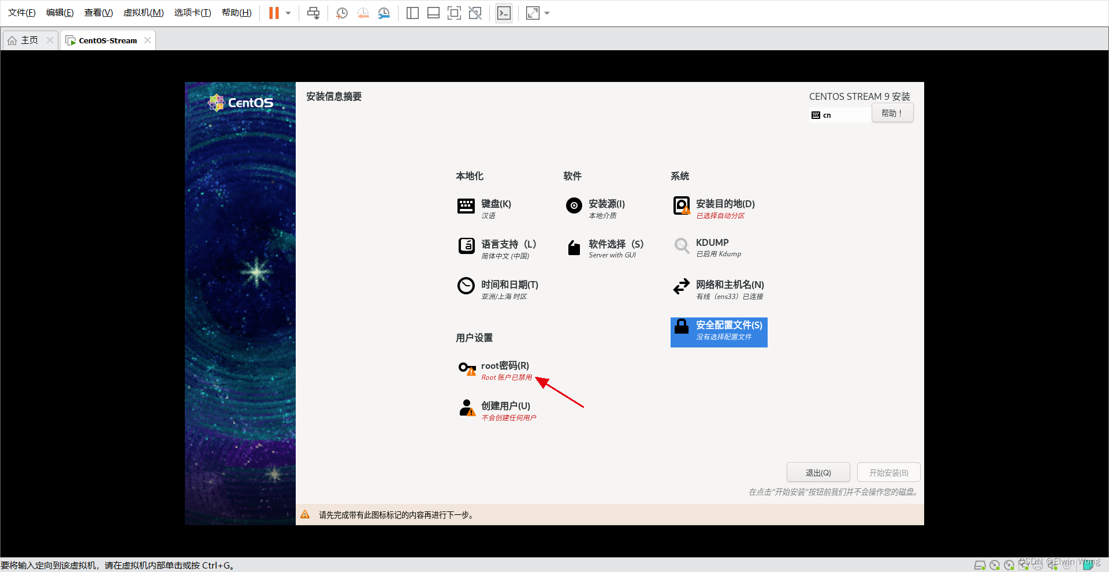The width and height of the screenshot is (1109, 572).
Task: Open 安装目的地(D) installation destination
Action: pyautogui.click(x=714, y=208)
